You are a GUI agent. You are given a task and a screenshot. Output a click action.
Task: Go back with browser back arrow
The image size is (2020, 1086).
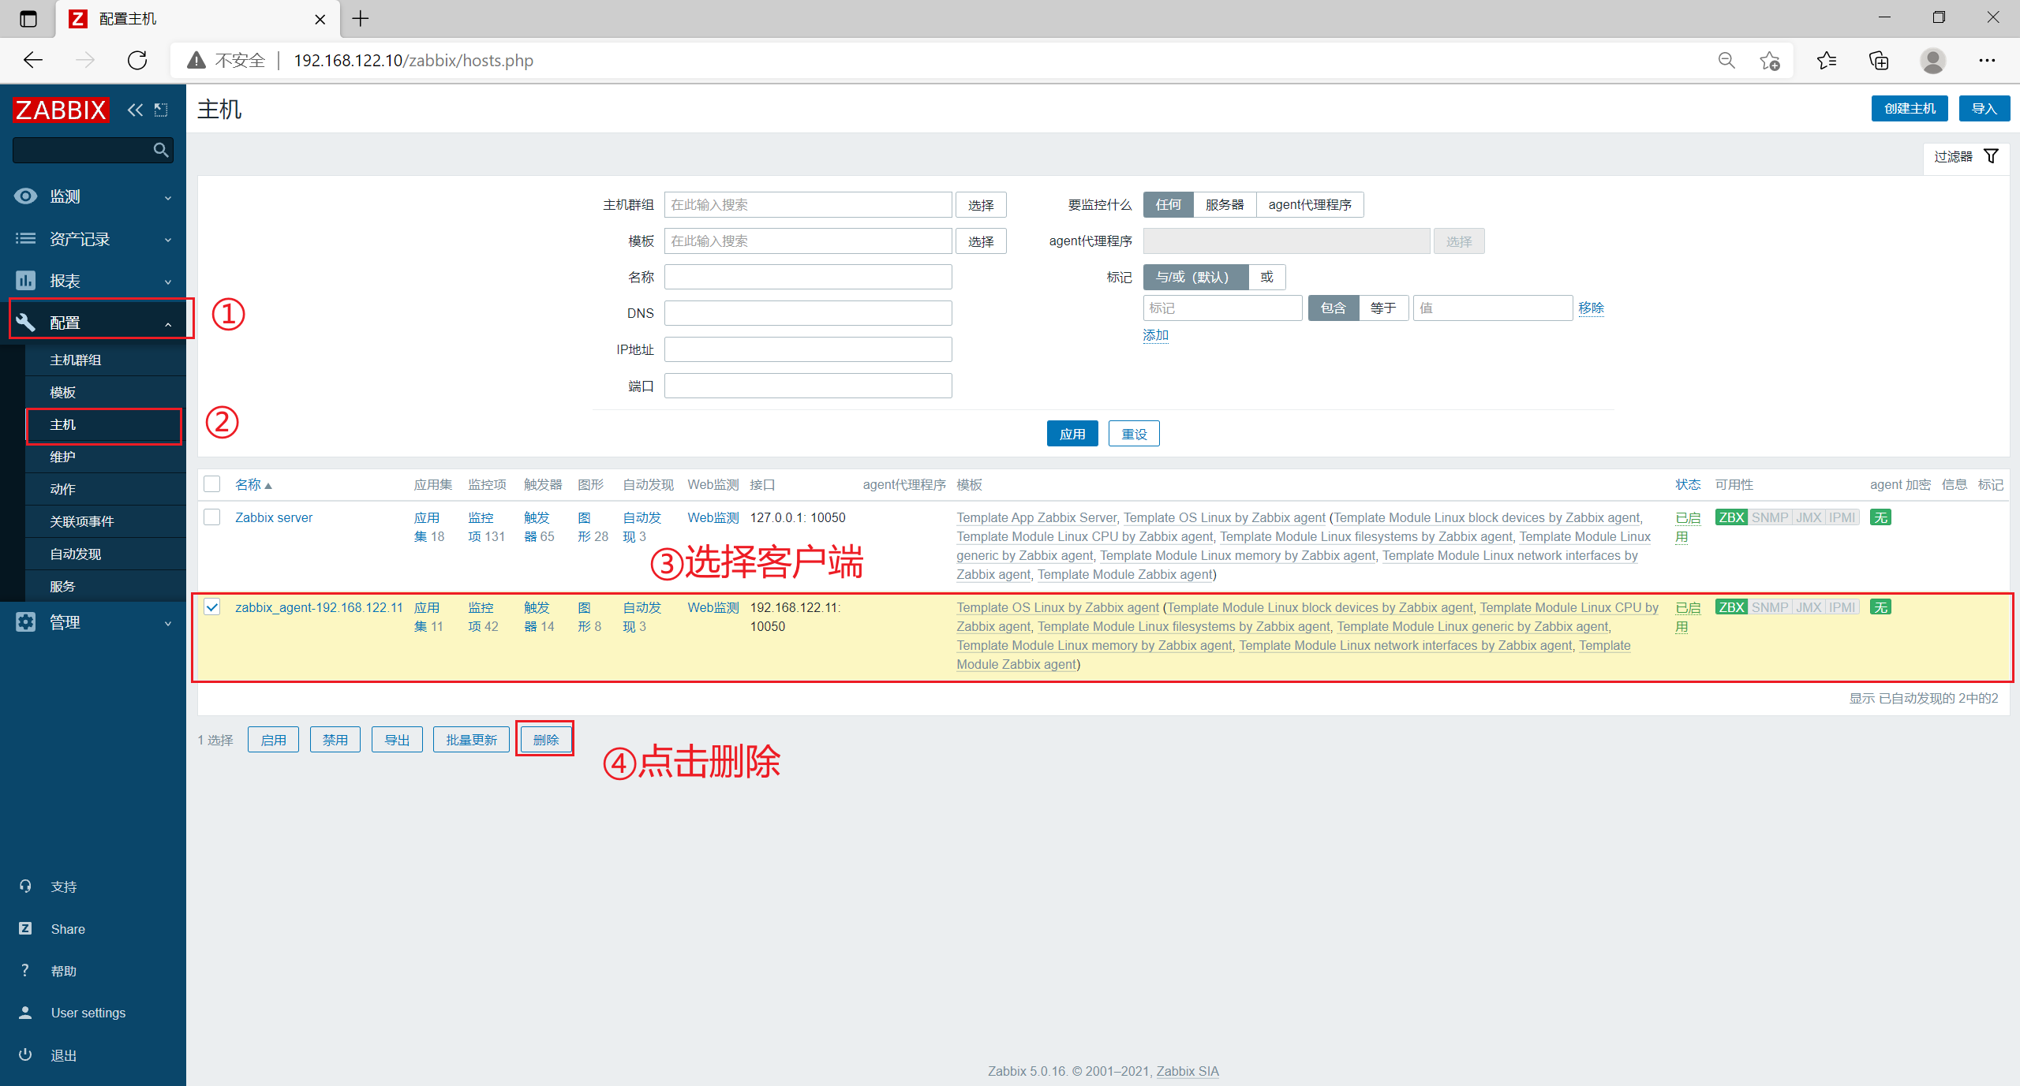point(33,61)
